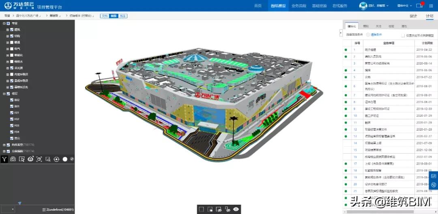
Task: Activate the pointer selection box tool
Action: (22, 159)
